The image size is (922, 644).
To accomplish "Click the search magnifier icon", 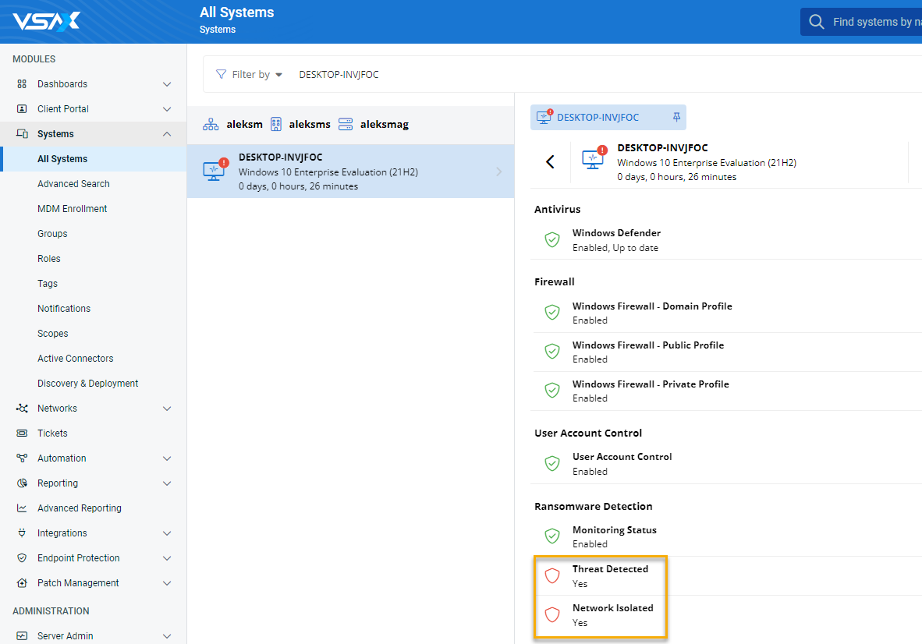I will 817,22.
